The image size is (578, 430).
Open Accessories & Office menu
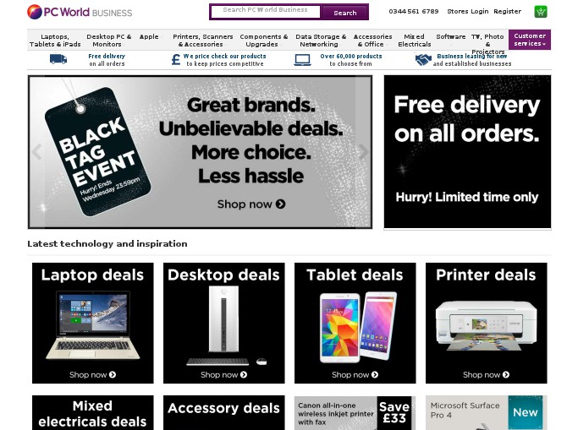click(x=372, y=40)
